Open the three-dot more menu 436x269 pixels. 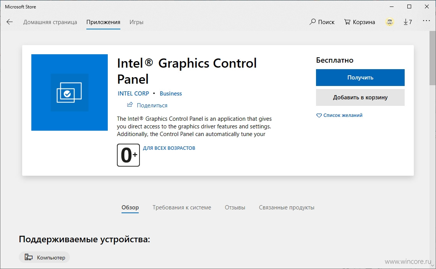(426, 21)
